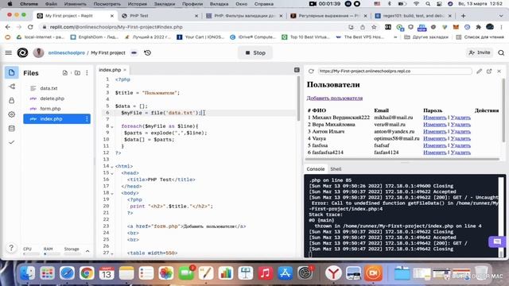This screenshot has width=509, height=286.
Task: Add a new file in Files panel
Action: click(x=65, y=73)
